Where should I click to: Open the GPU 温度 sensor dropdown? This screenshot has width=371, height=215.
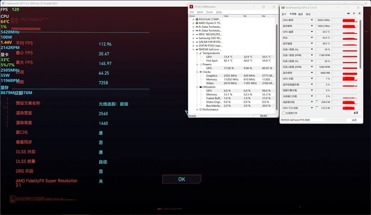coord(312,32)
